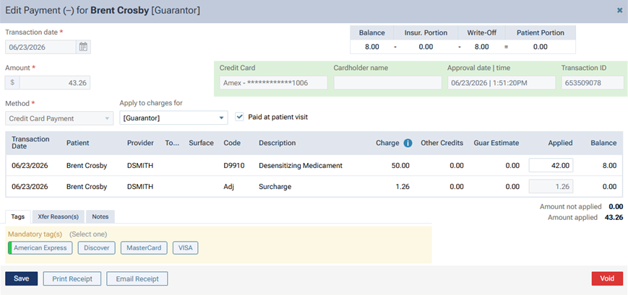Click the Amount applied total 43.26
Image resolution: width=628 pixels, height=295 pixels.
tap(614, 217)
